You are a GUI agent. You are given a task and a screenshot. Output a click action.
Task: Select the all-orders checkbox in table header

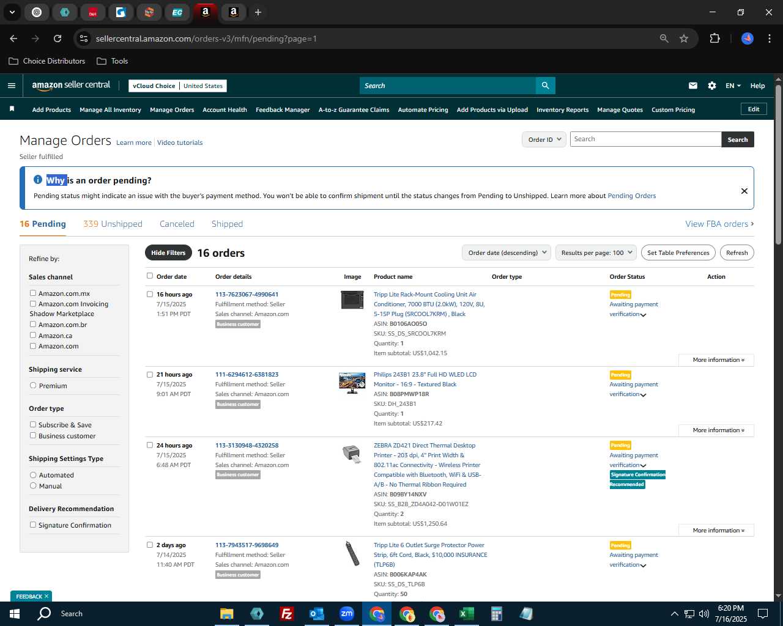pos(150,276)
